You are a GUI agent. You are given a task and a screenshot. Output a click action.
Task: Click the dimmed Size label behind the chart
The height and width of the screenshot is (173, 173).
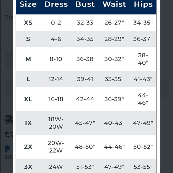point(9,17)
